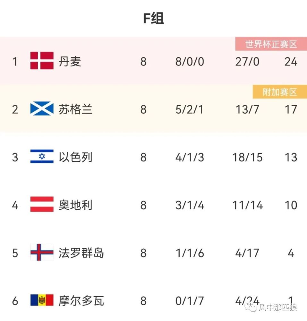Click the Scotland flag icon
The image size is (307, 321).
point(42,109)
